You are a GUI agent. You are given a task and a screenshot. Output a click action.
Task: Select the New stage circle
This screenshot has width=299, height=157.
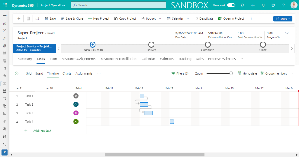(x=93, y=44)
